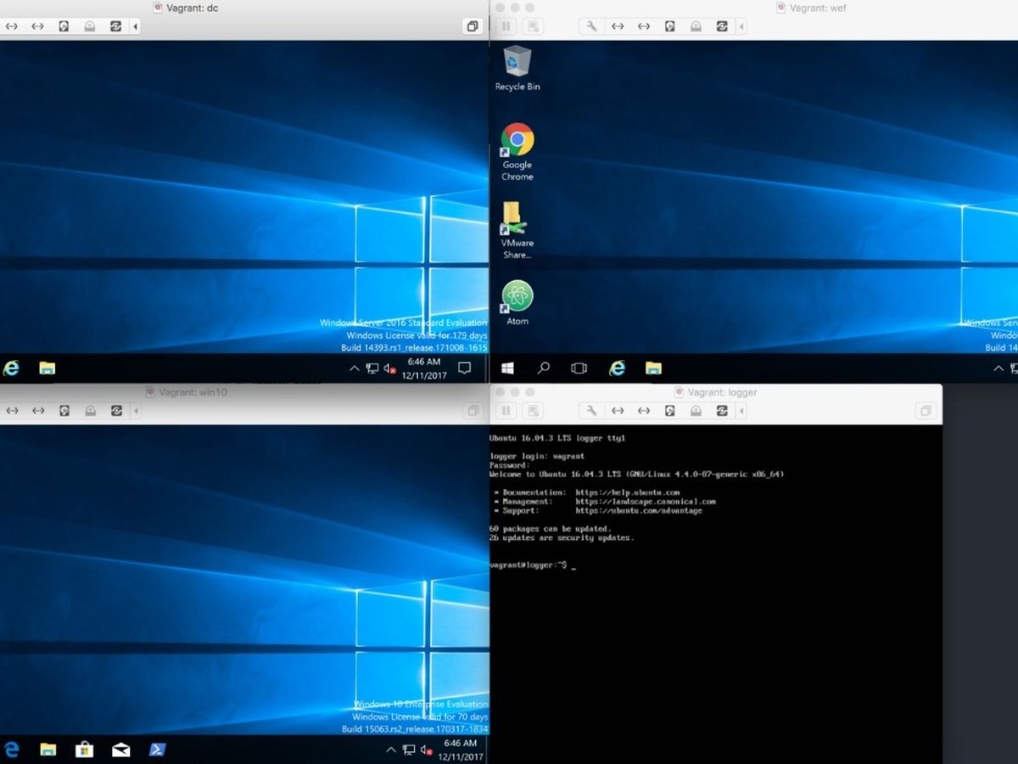Viewport: 1018px width, 764px height.
Task: Pause the wef virtual machine
Action: [506, 26]
